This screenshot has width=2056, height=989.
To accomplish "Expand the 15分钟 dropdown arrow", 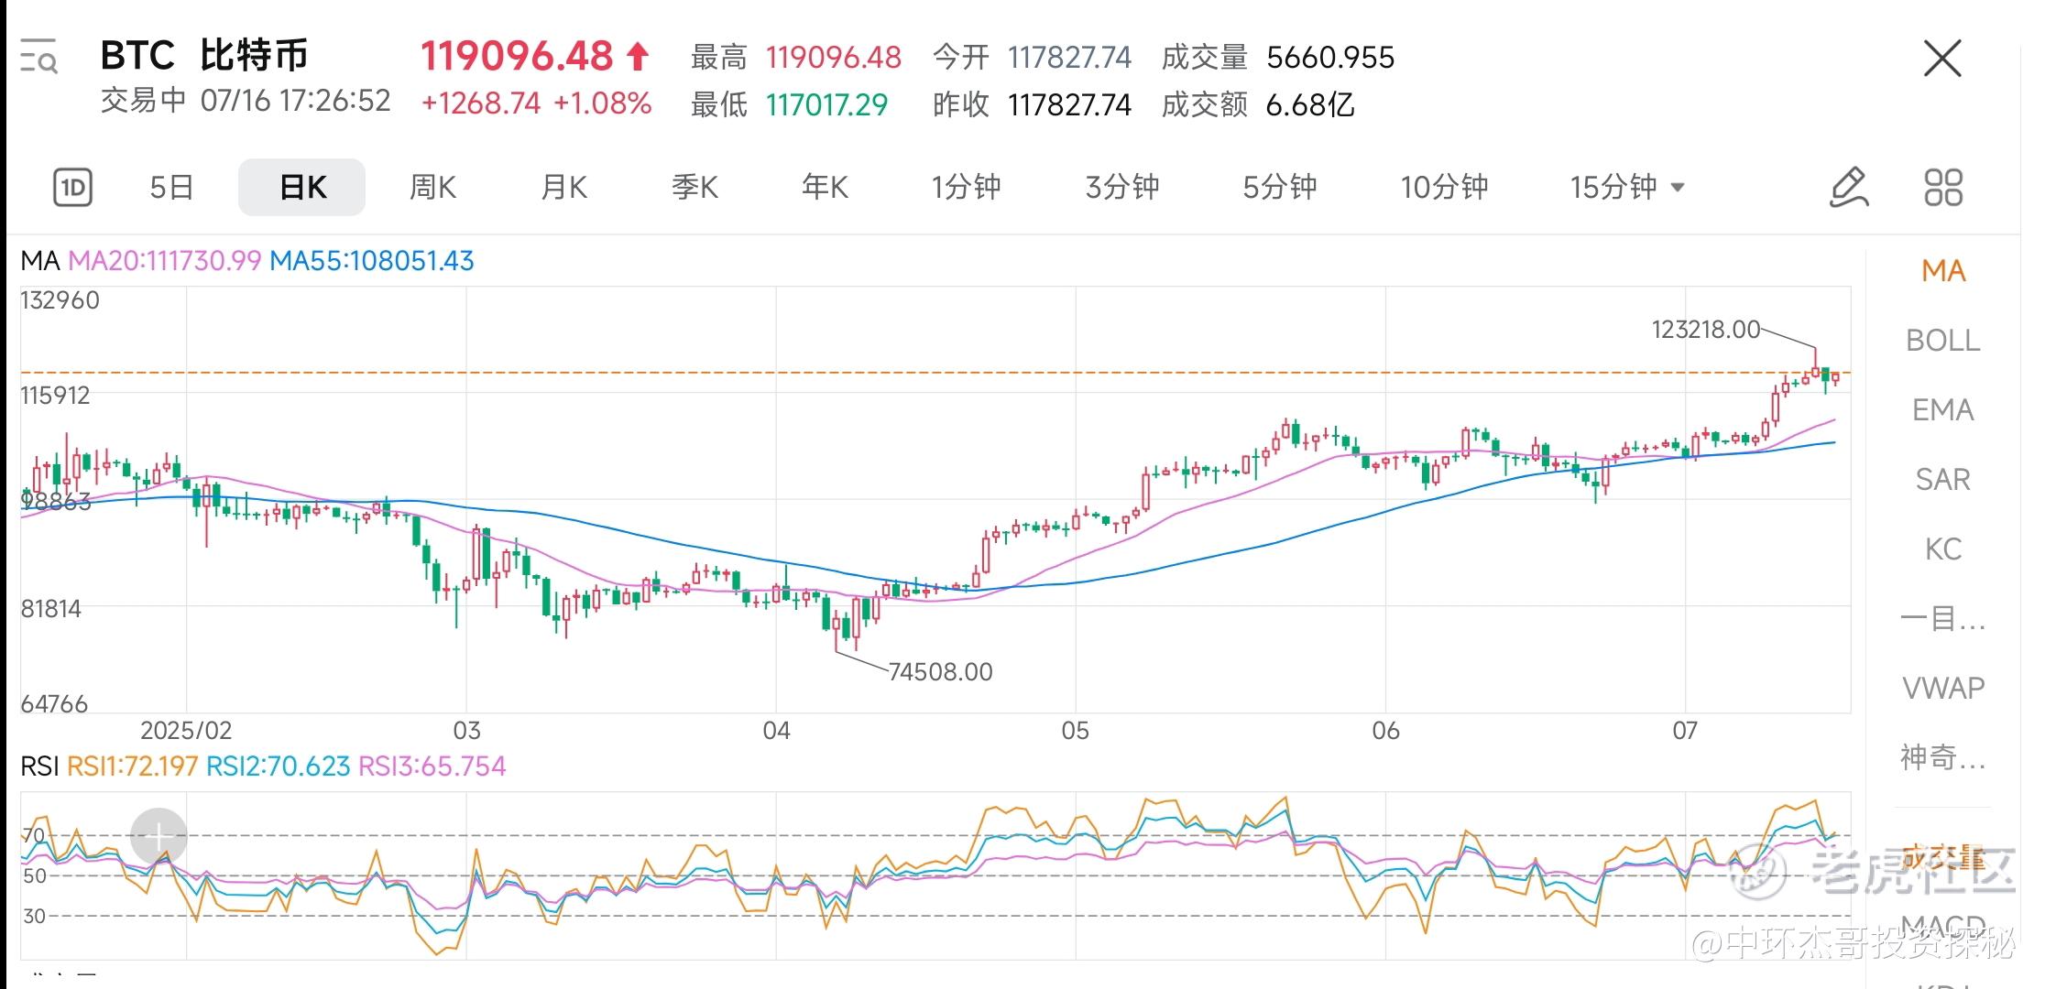I will 1678,187.
